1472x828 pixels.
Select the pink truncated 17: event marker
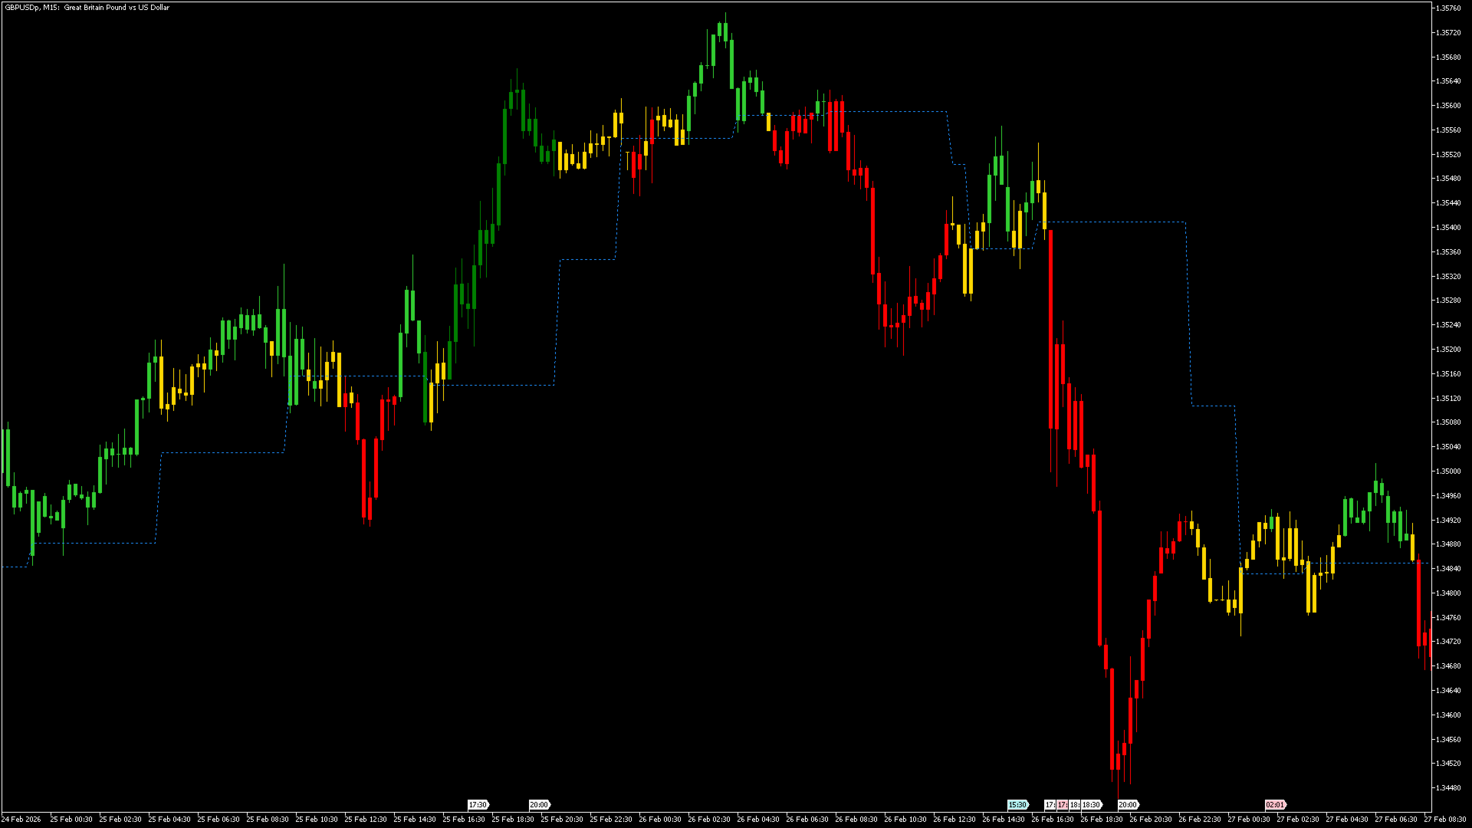[1062, 805]
